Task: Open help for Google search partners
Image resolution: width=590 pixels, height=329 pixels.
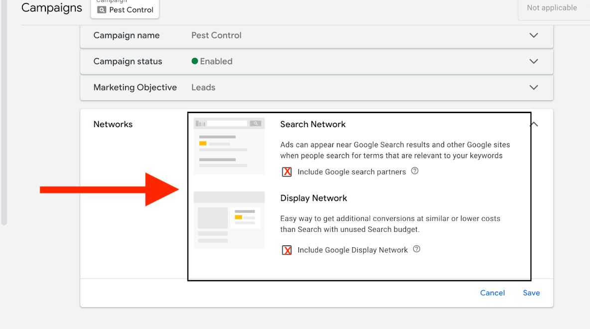Action: click(415, 171)
